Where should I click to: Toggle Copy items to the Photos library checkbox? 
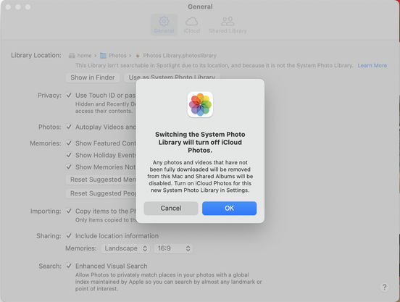69,211
